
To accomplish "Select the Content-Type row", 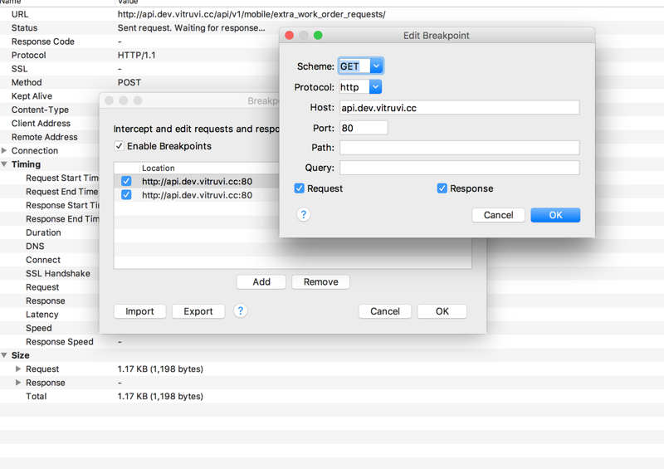I will pyautogui.click(x=40, y=110).
